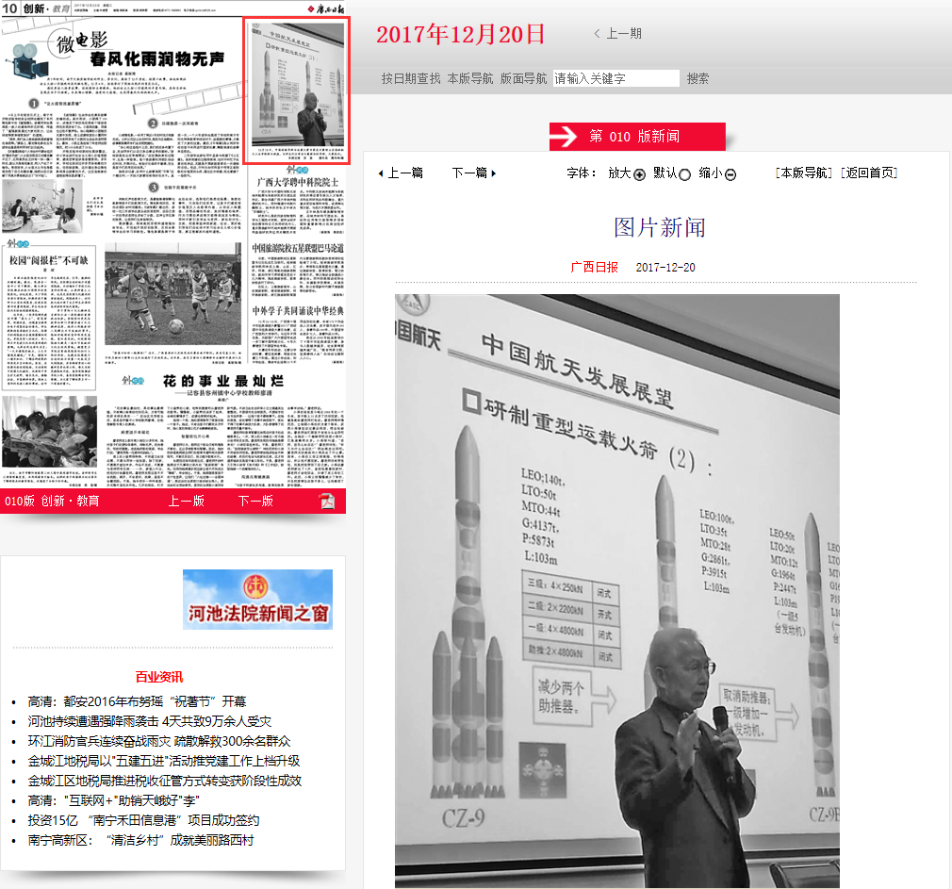Screen dimensions: 952x889
Task: Open the PDF download icon
Action: [x=326, y=501]
